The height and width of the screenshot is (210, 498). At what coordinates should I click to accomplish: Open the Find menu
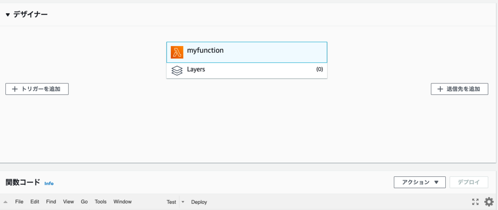click(x=51, y=202)
